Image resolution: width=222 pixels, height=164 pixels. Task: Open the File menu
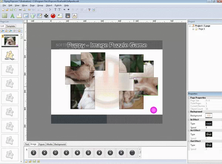pos(4,6)
